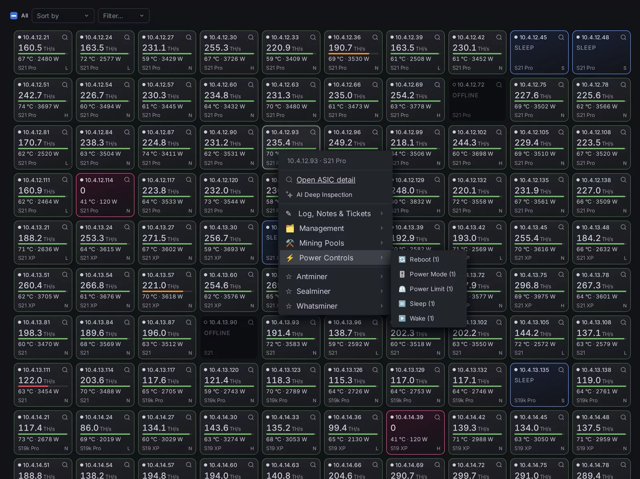The image size is (640, 479).
Task: Expand the Sealminer submenu arrow
Action: [x=382, y=291]
